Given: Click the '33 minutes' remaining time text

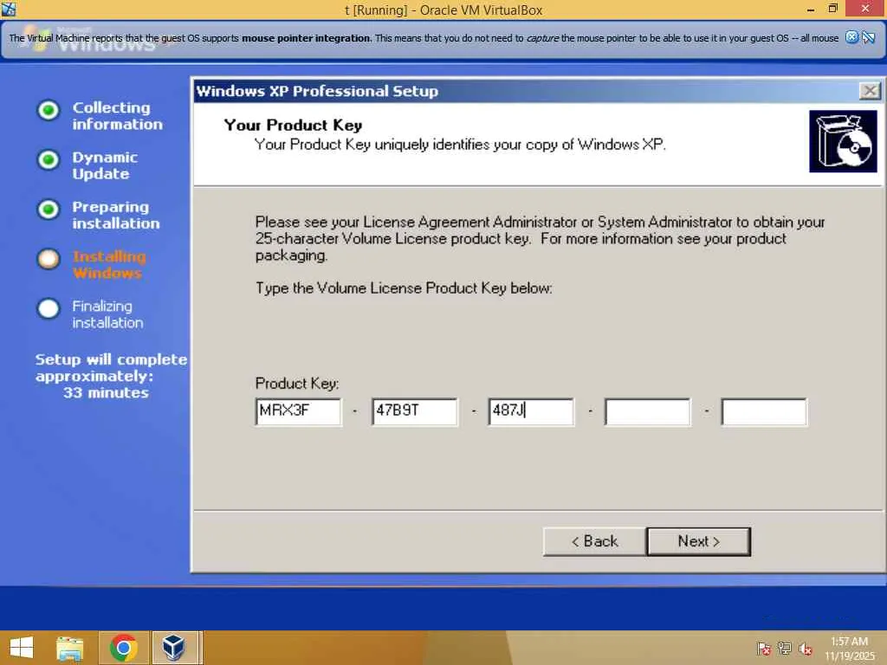Looking at the screenshot, I should coord(106,392).
